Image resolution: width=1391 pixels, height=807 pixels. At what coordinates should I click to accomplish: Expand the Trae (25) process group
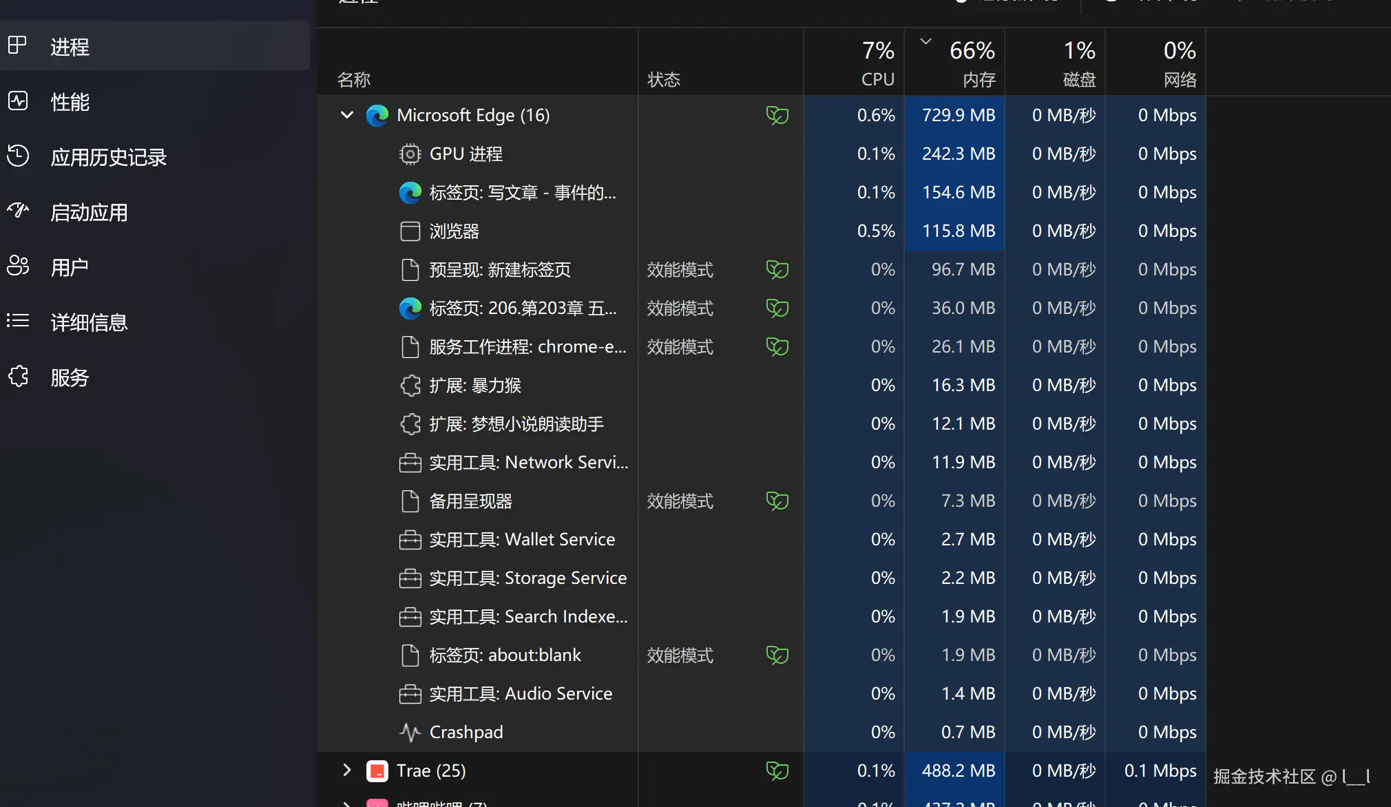(346, 770)
